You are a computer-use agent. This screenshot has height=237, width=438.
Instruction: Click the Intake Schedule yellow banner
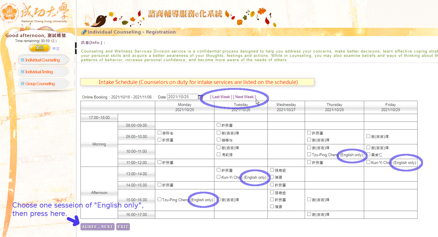point(197,82)
